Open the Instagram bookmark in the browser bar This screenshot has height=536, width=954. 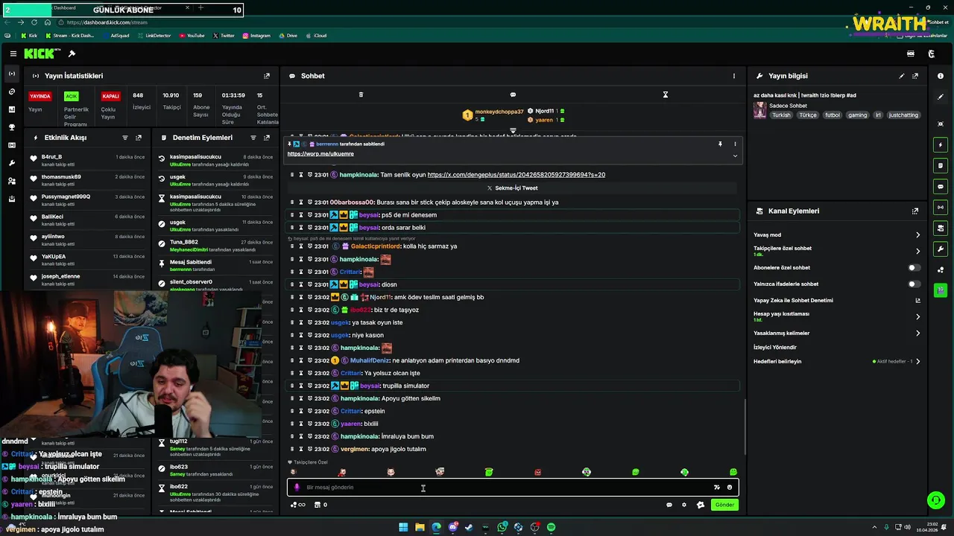click(x=256, y=36)
